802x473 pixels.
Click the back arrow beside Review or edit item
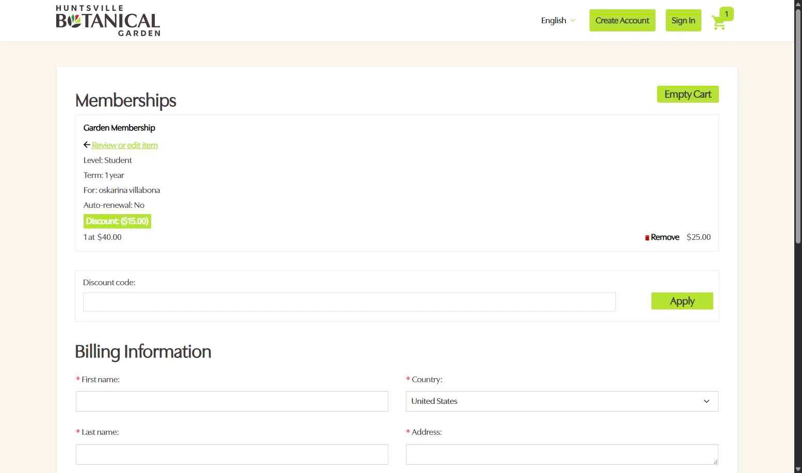click(x=87, y=145)
